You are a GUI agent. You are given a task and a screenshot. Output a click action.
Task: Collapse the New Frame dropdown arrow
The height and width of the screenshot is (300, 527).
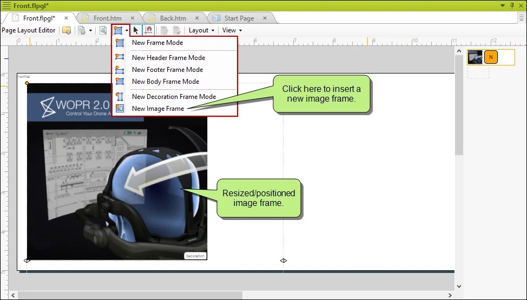127,31
